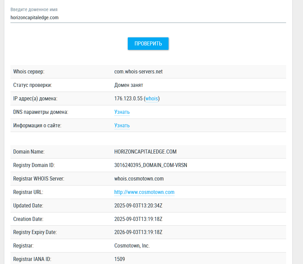Click the Домен занят status text

click(x=128, y=85)
